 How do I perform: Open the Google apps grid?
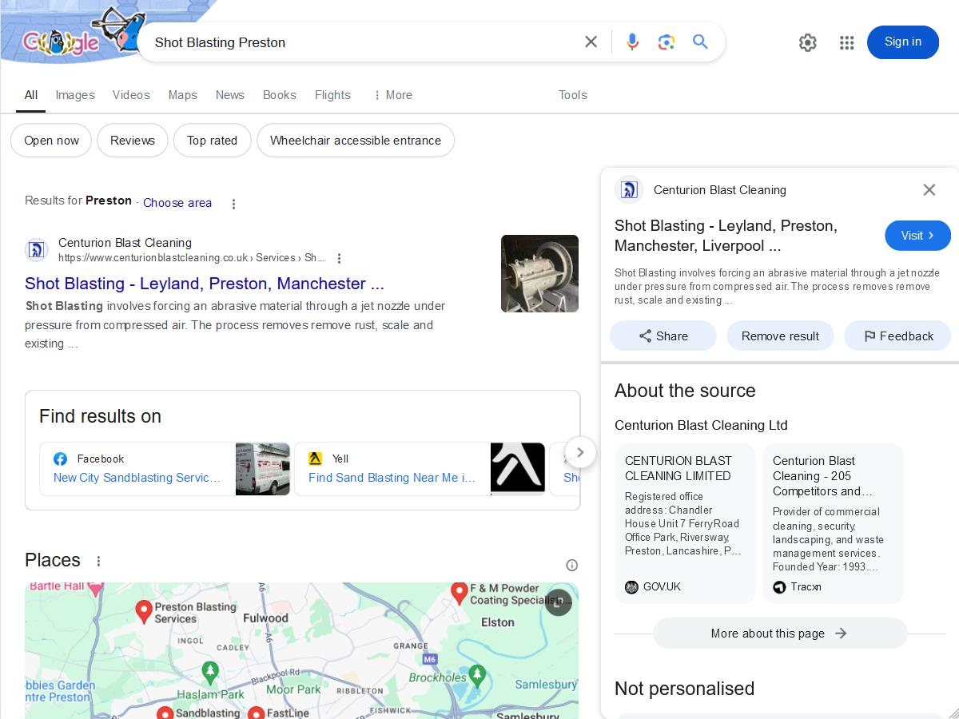point(847,42)
